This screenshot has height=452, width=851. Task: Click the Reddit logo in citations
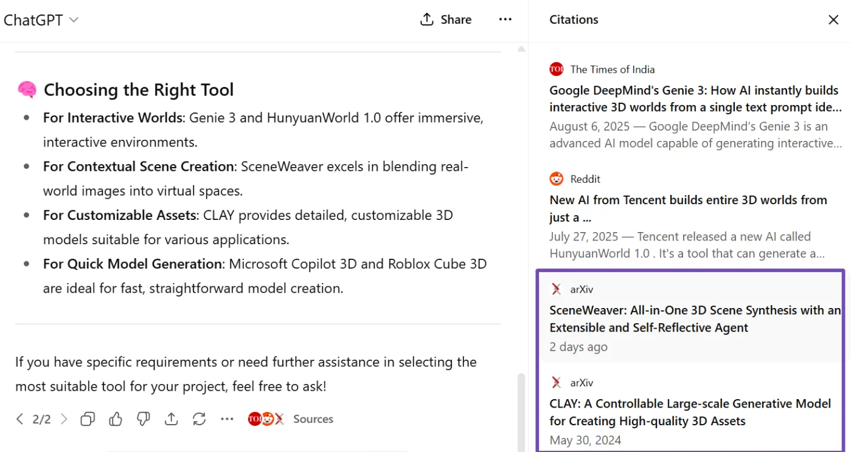point(556,179)
